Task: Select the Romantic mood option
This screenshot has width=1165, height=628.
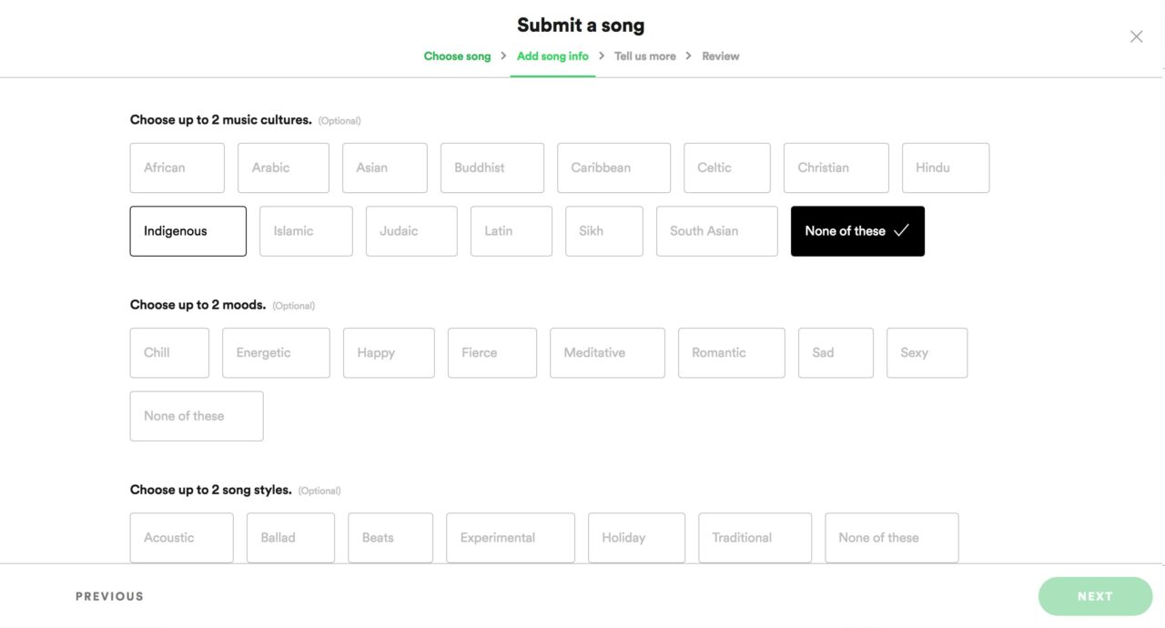Action: [x=731, y=352]
